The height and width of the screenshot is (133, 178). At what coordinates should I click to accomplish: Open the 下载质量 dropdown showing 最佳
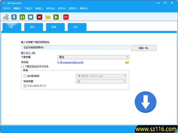pos(93,57)
